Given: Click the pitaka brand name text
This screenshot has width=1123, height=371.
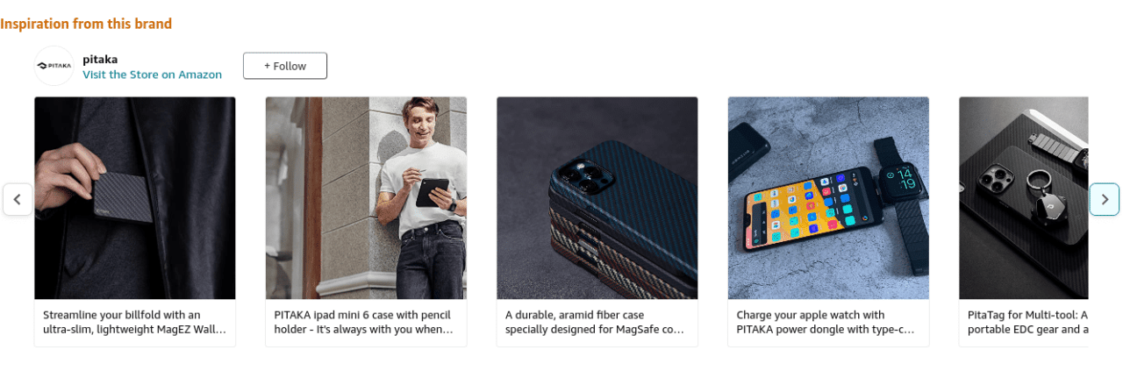Looking at the screenshot, I should click(100, 59).
